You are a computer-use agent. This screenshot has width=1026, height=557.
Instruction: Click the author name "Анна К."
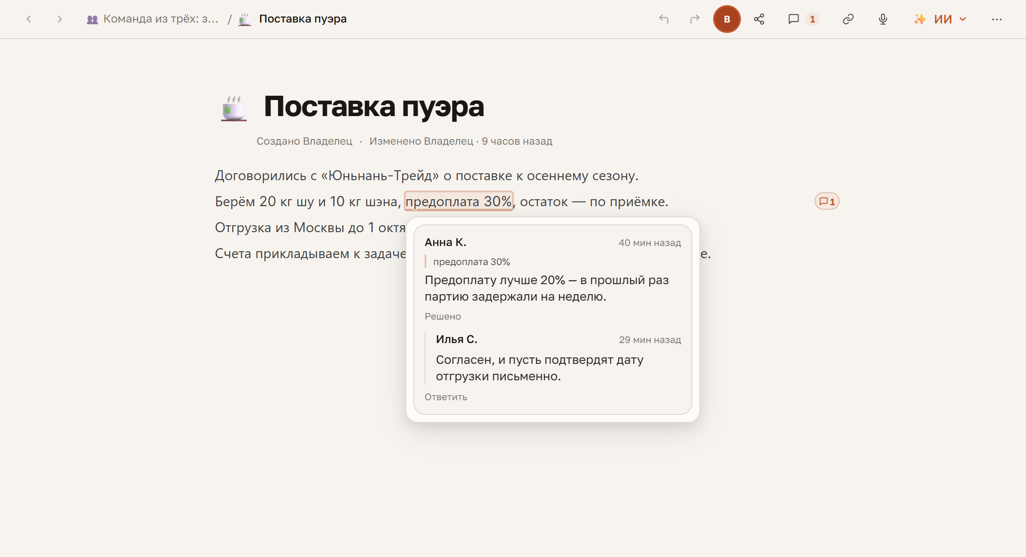click(445, 243)
